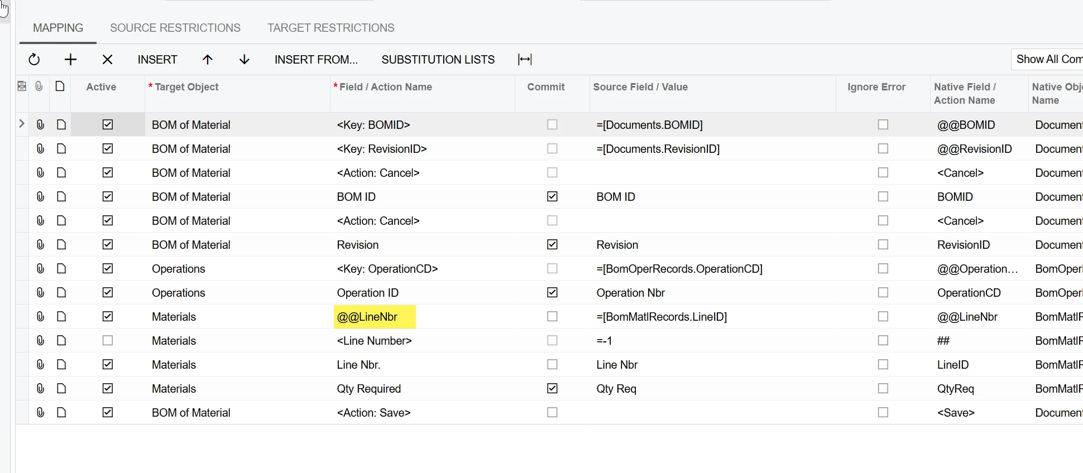Enable Active checkbox for <Line Number> row
The width and height of the screenshot is (1083, 473).
pos(108,341)
